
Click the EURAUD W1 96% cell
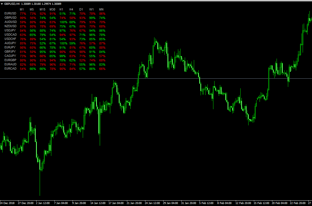pos(92,65)
